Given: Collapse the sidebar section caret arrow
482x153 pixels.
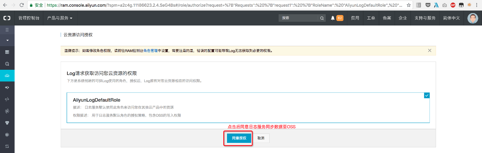Looking at the screenshot, I should tap(7, 40).
